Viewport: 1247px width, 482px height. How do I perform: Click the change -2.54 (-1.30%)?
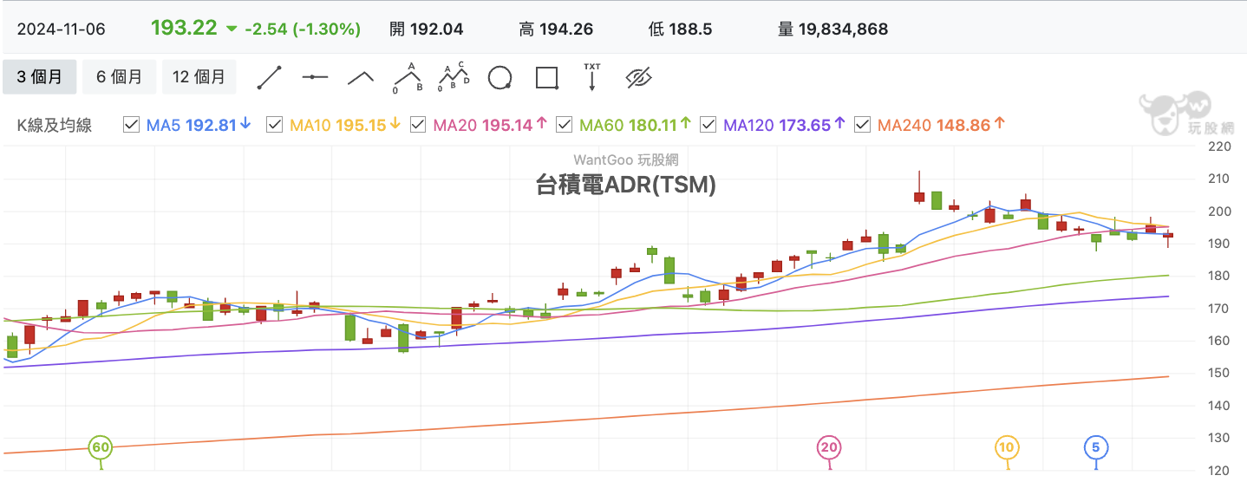(303, 29)
